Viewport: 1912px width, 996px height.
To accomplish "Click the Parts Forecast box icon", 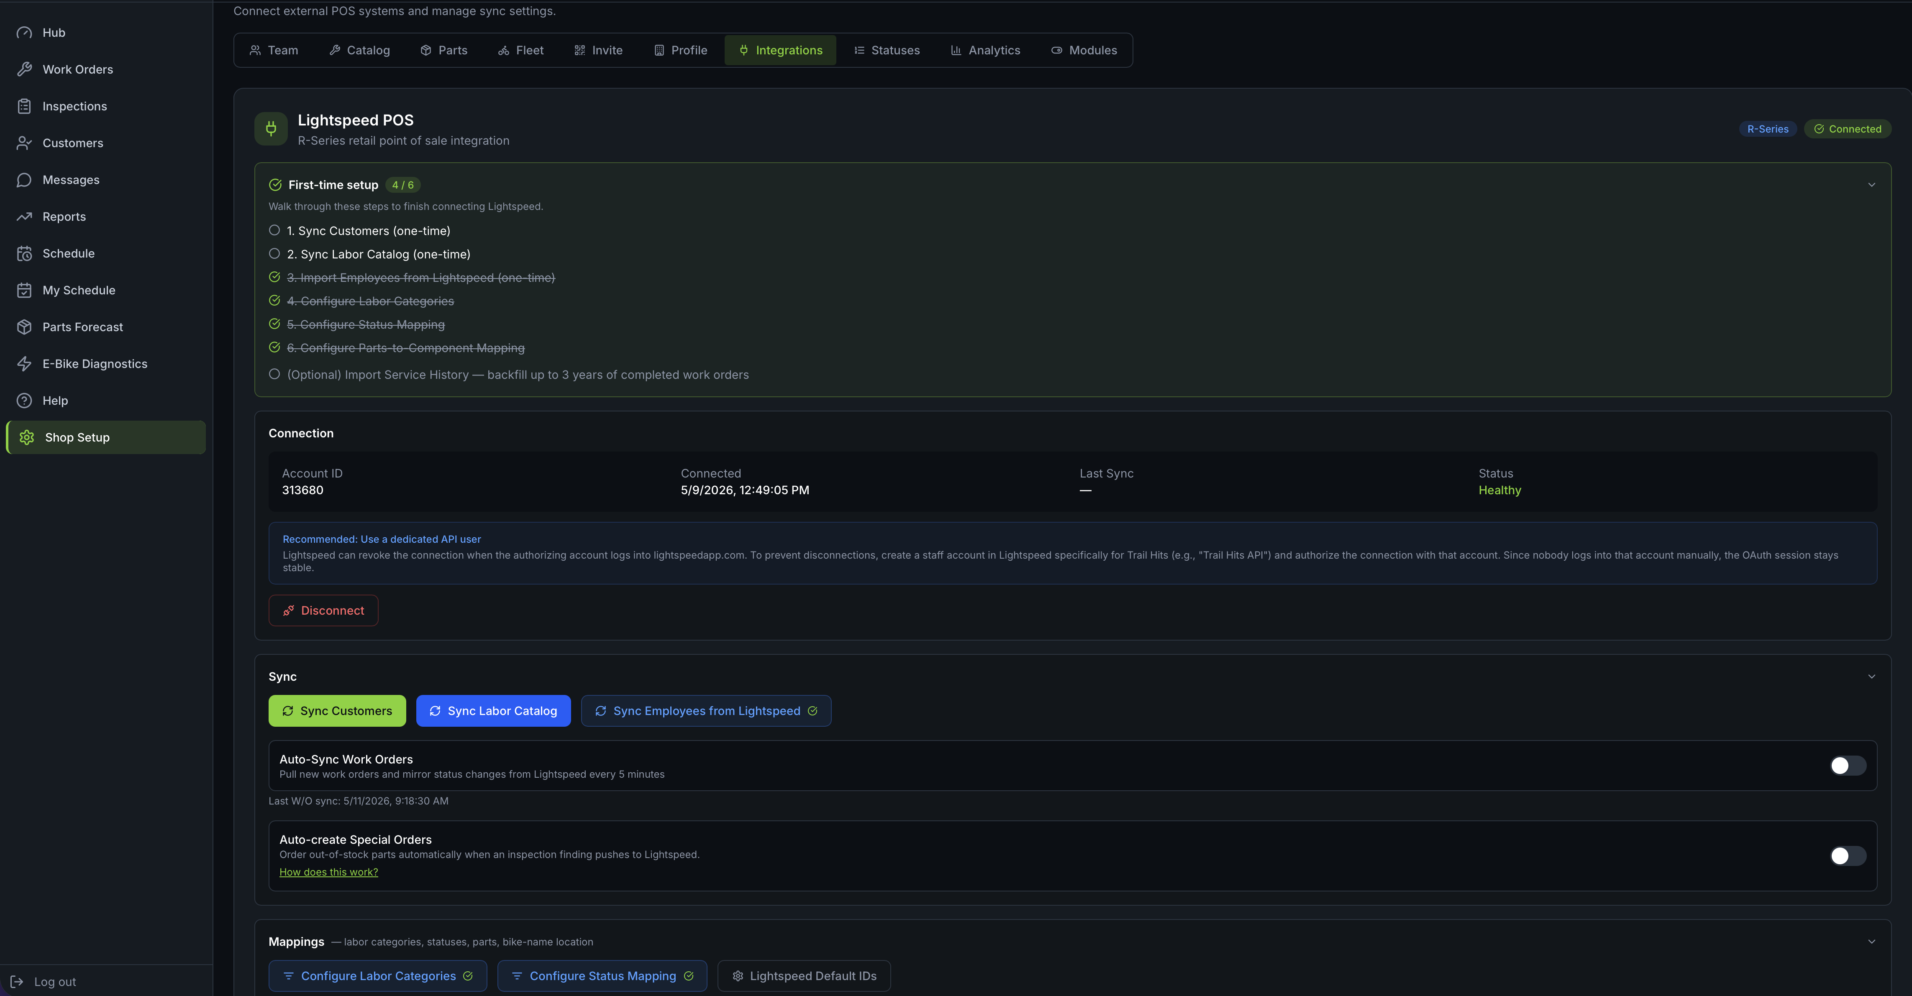I will tap(25, 327).
